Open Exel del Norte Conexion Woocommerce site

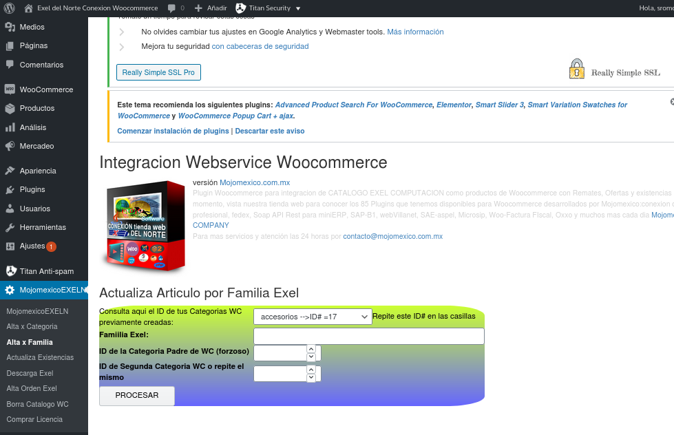click(x=97, y=8)
